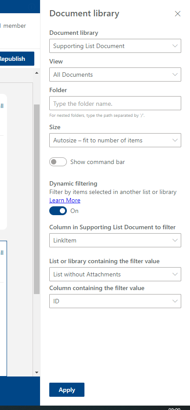This screenshot has height=410, width=190.
Task: Expand the View dropdown chevron
Action: (175, 75)
